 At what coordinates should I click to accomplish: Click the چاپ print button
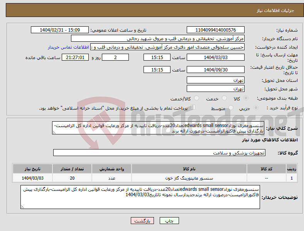pos(169,221)
